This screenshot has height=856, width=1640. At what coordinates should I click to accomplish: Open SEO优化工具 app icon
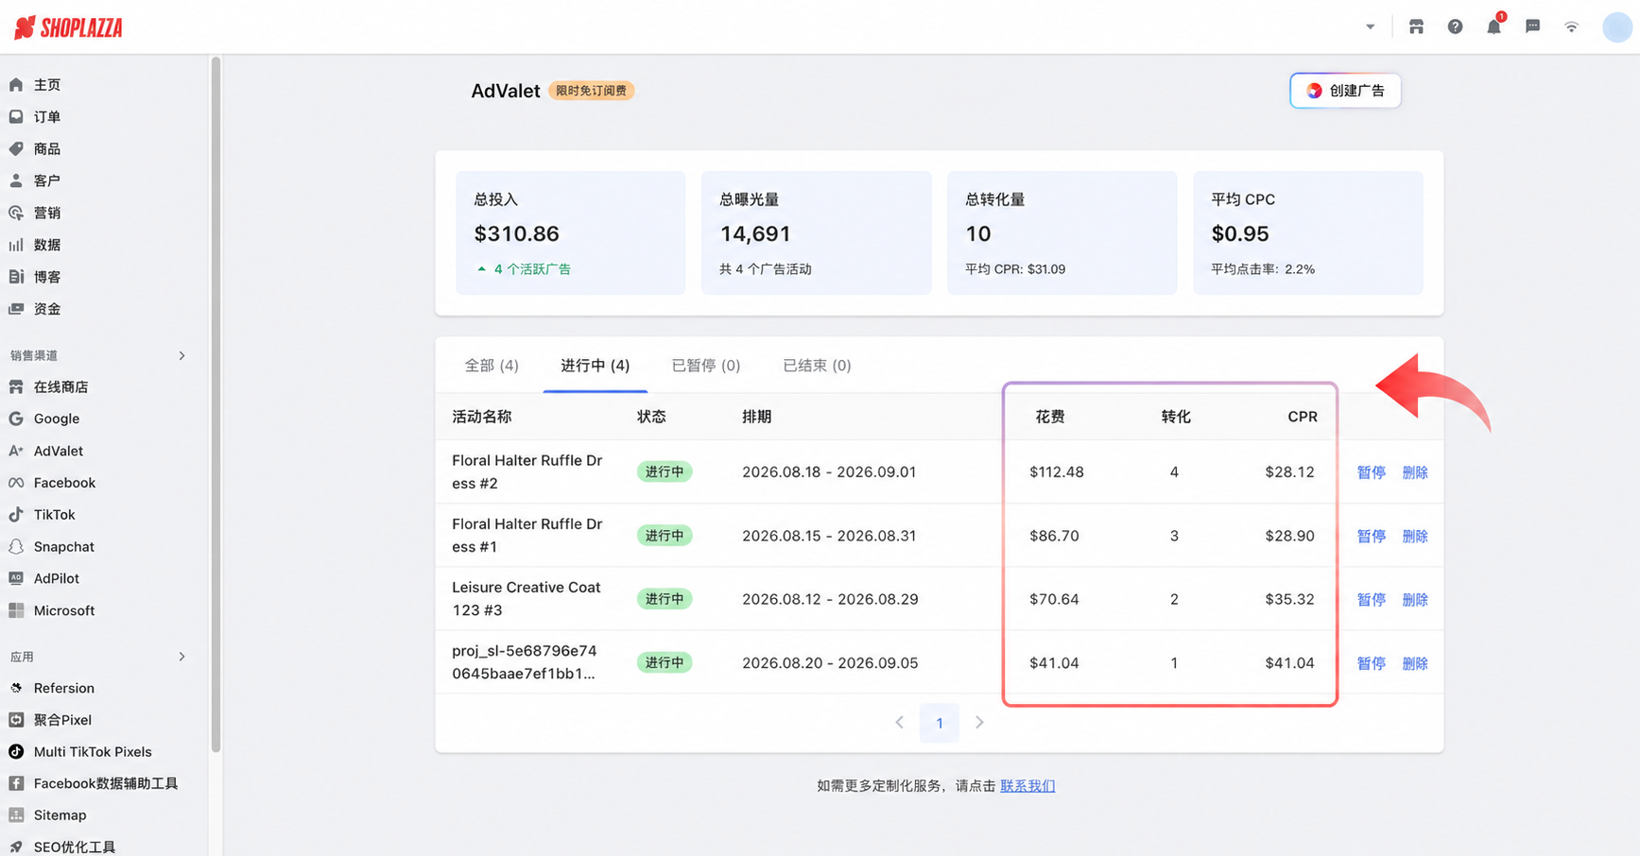pos(16,847)
